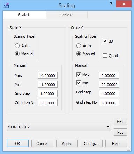Uncheck the Scale Y Max checkbox

point(79,75)
